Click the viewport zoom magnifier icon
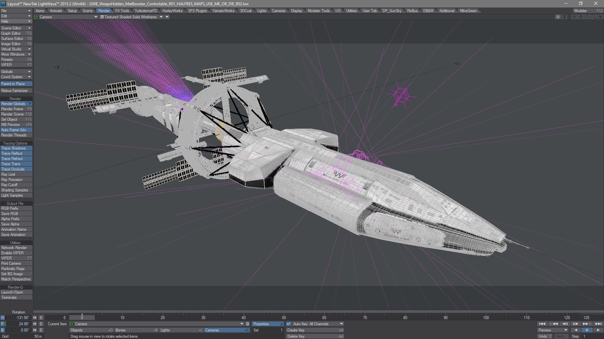Screen dimensions: 604x339 point(594,17)
